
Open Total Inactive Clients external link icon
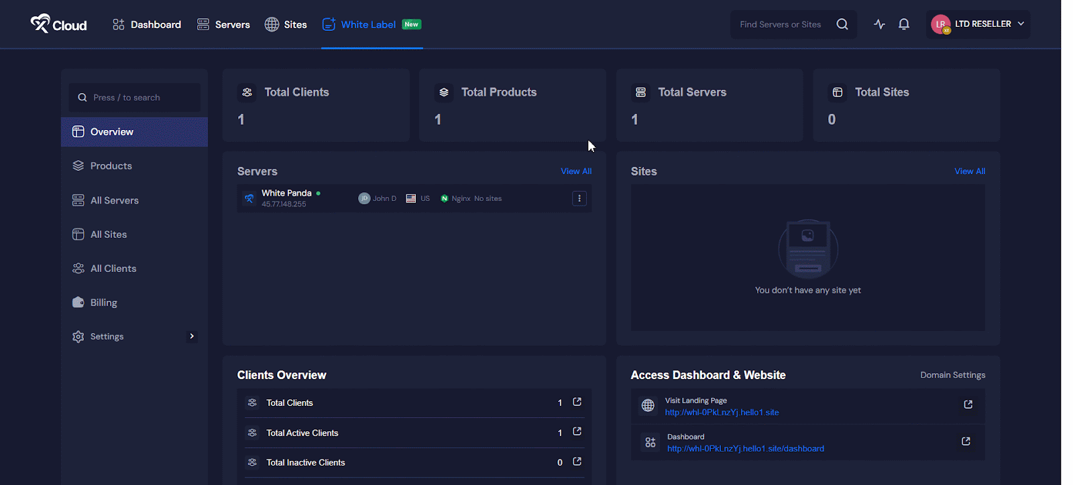577,462
